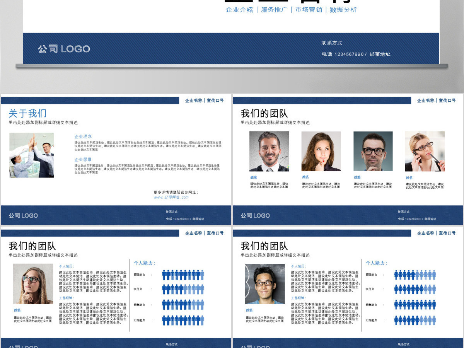Click 工作经验 on the long-haired woman's profile slide

66,298
